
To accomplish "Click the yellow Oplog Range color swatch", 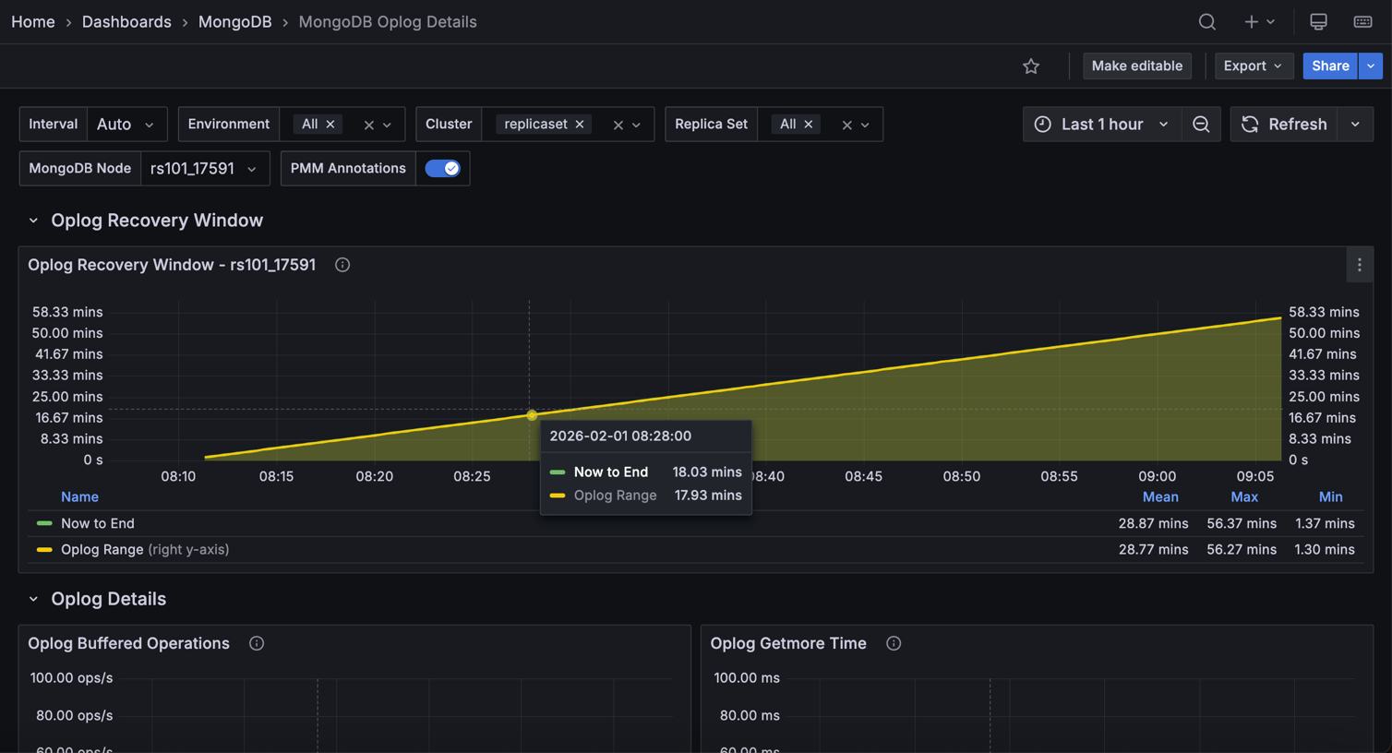I will point(43,549).
